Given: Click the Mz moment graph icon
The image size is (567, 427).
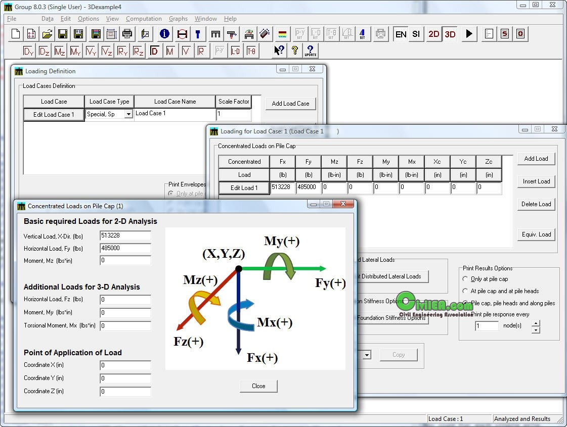Looking at the screenshot, I should tap(60, 52).
